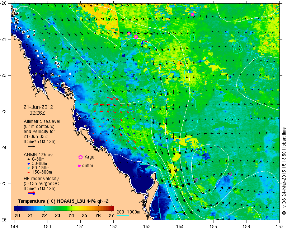Click the colorbar tick label 27

click(x=111, y=215)
